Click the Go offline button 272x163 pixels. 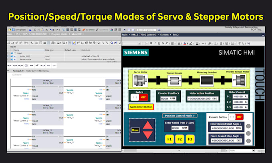(102, 30)
